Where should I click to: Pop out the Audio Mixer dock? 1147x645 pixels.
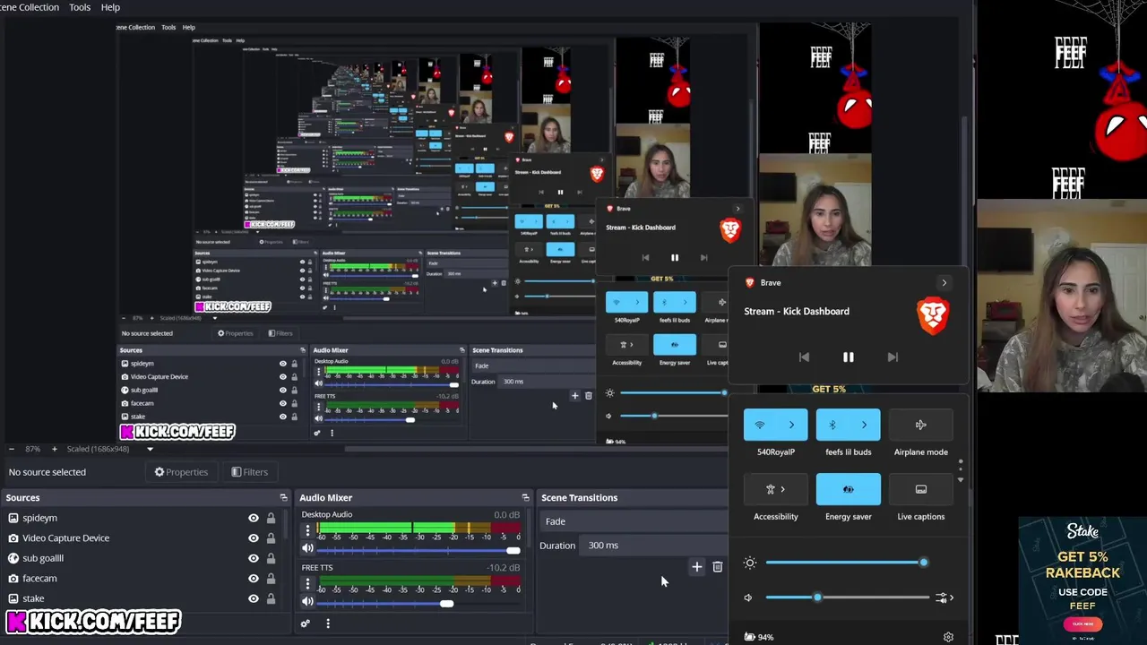point(526,497)
